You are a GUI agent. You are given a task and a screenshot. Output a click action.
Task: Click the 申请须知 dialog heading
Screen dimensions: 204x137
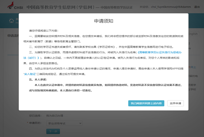(104, 21)
